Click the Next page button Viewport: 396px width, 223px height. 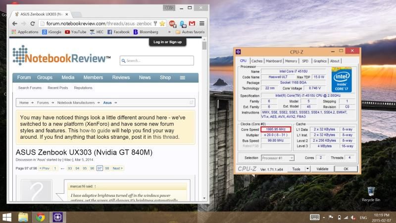point(118,168)
